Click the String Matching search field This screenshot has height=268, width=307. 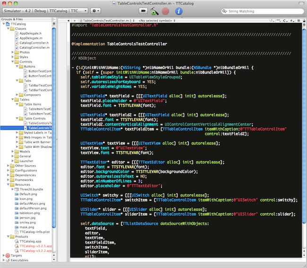[x=260, y=10]
